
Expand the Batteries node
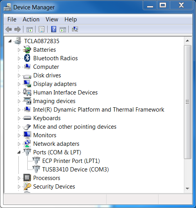(x=19, y=50)
